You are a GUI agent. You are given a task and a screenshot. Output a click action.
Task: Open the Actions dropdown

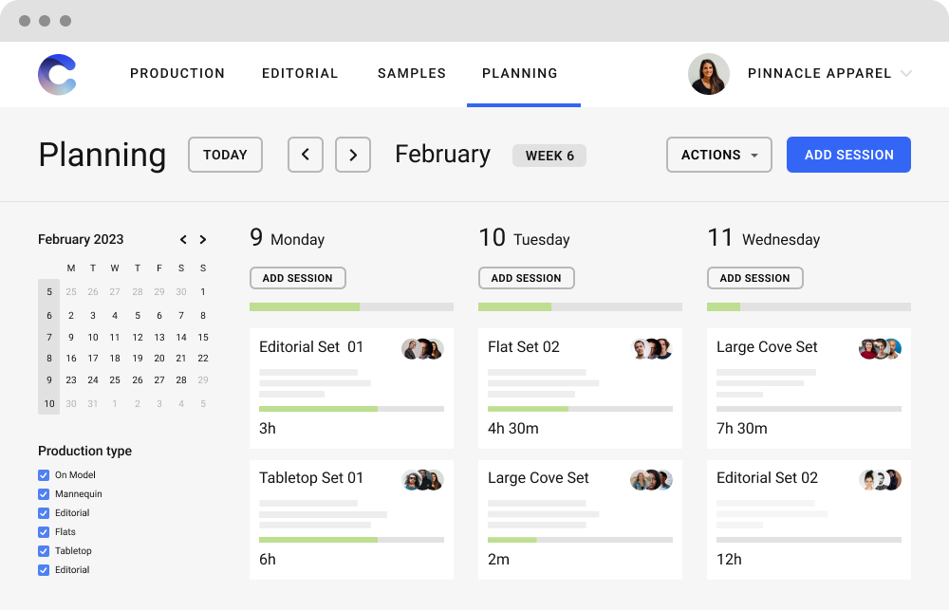(x=718, y=154)
